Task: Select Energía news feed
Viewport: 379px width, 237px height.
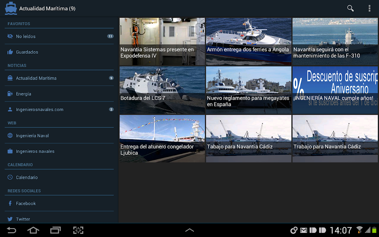Action: point(59,94)
